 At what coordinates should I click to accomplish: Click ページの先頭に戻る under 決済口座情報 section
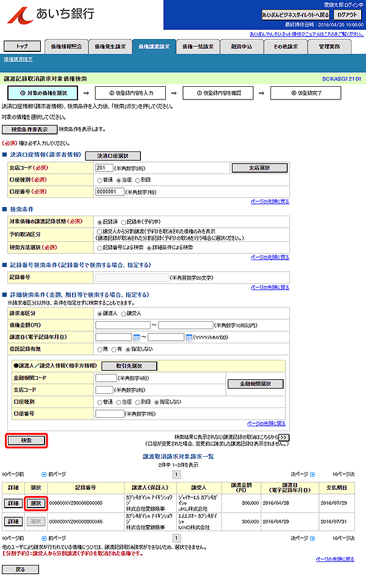pos(270,202)
